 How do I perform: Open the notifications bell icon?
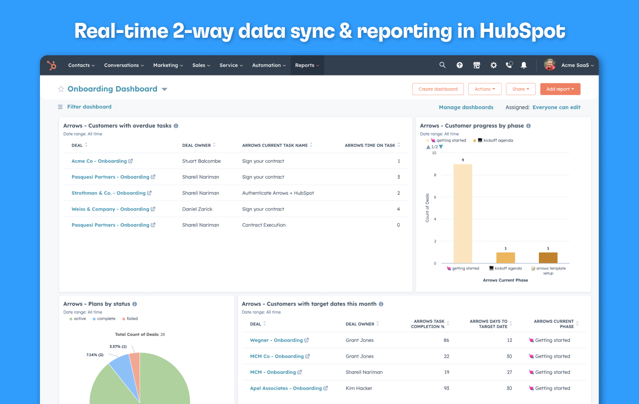point(523,65)
